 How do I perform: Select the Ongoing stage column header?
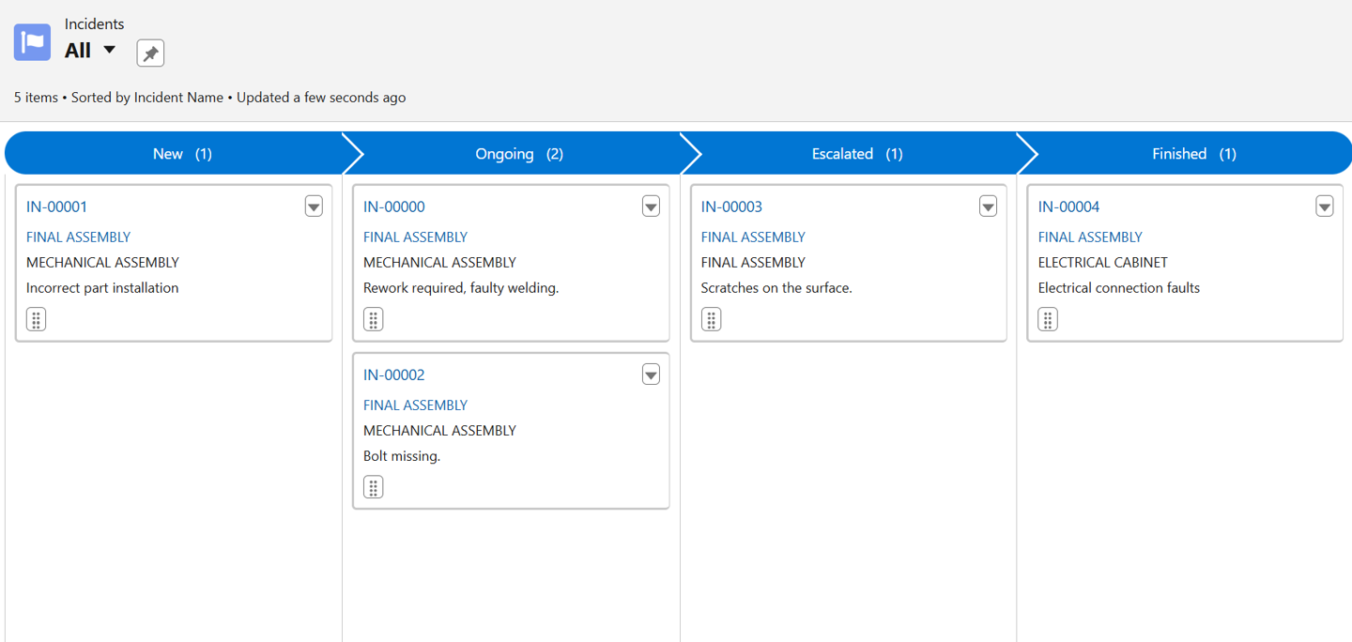[x=518, y=154]
